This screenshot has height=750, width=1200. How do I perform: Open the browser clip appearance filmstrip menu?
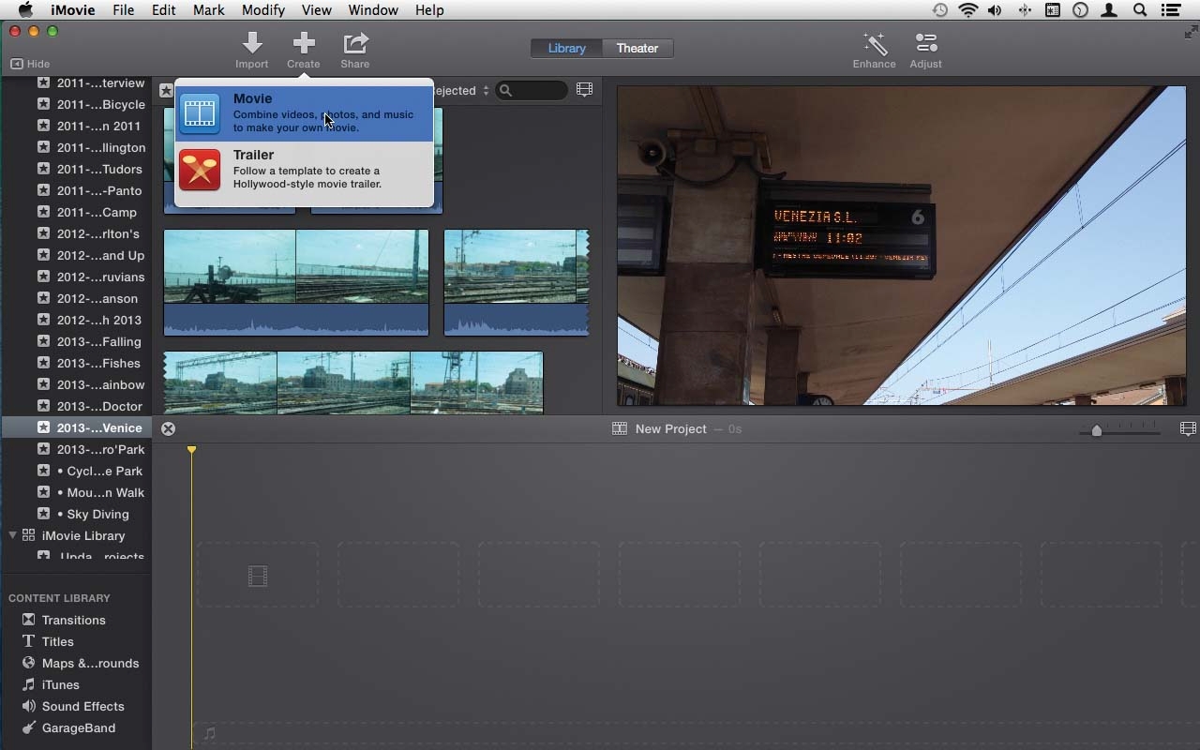point(584,90)
